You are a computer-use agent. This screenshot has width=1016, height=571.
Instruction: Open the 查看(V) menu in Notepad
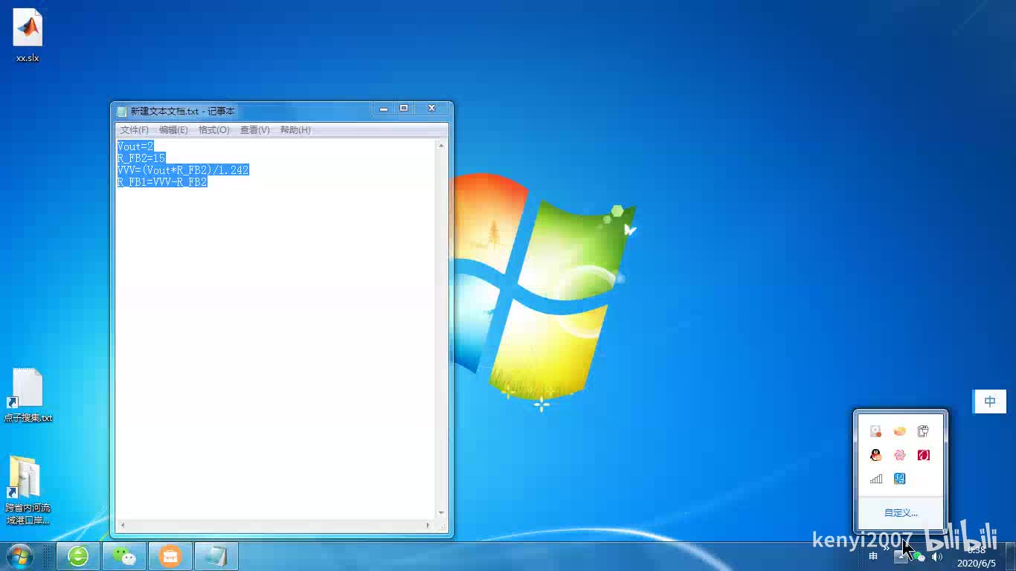(254, 130)
